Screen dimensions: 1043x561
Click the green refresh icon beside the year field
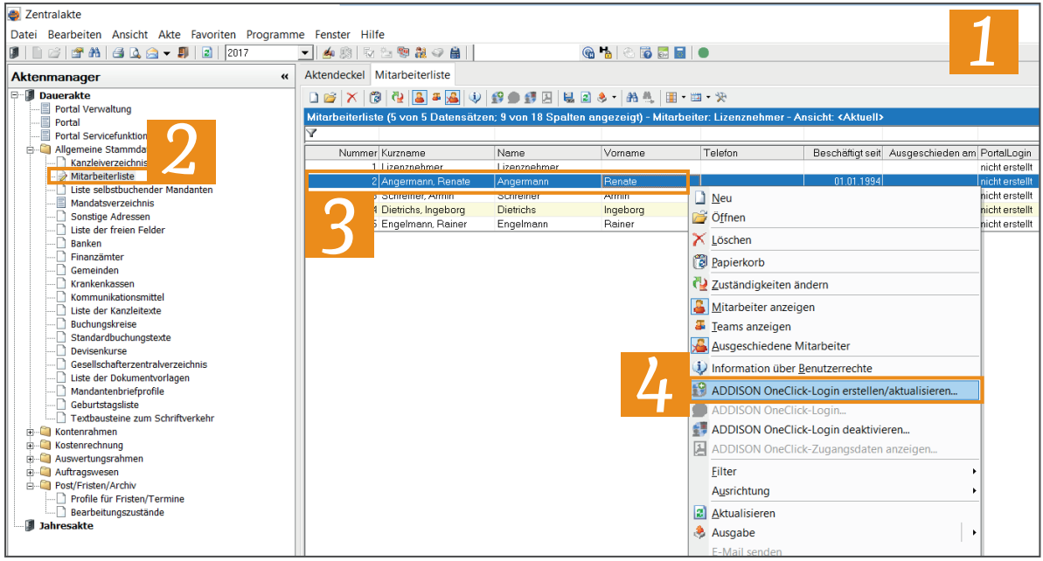(x=207, y=52)
